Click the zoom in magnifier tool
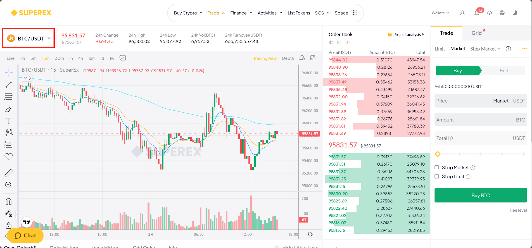The height and width of the screenshot is (248, 532). [9, 185]
